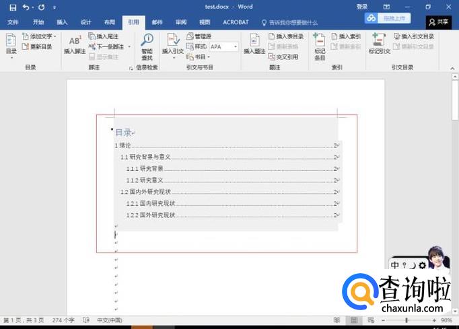
Task: Open 智能查找 smart lookup
Action: tap(147, 46)
